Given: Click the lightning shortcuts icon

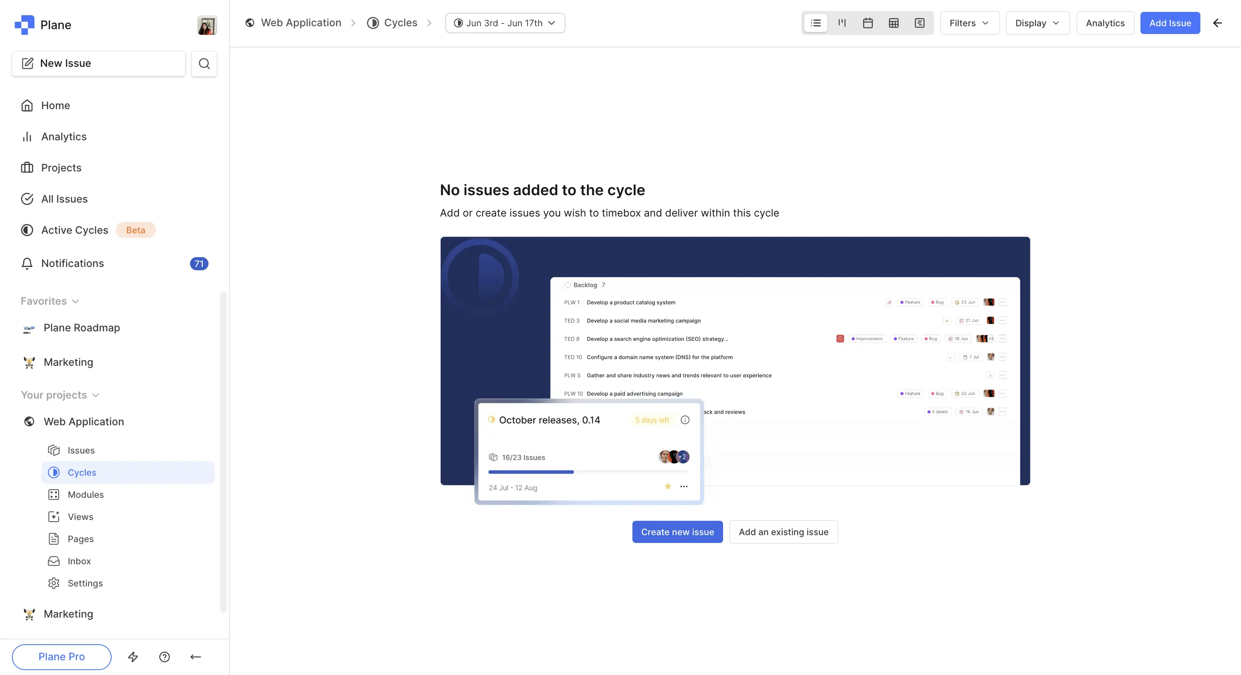Looking at the screenshot, I should (x=133, y=657).
